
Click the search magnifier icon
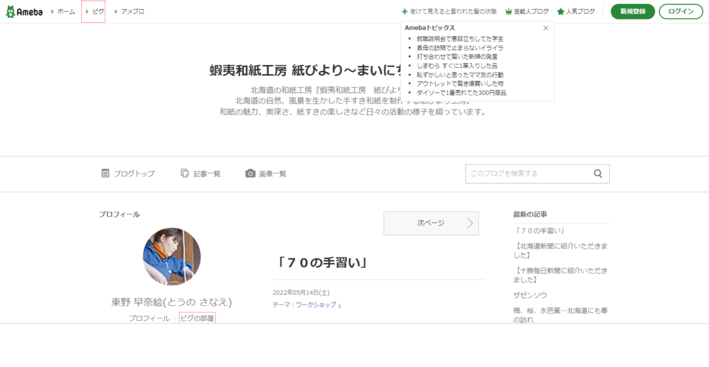click(598, 174)
